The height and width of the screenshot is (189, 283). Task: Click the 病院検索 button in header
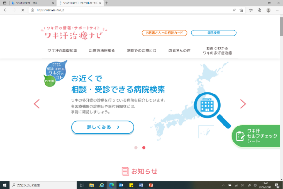click(x=213, y=33)
